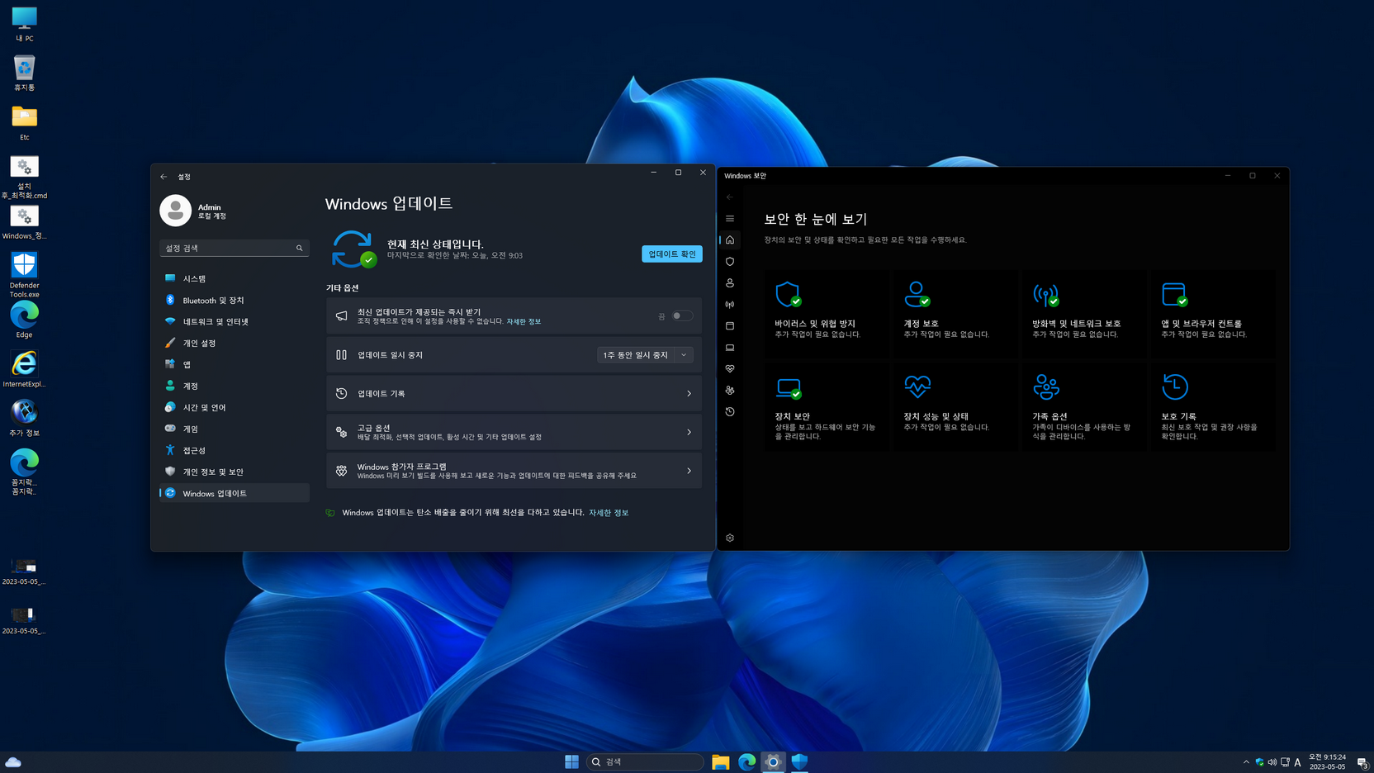Viewport: 1374px width, 773px height.
Task: Click the search magnifier in the Settings search box
Action: point(300,248)
